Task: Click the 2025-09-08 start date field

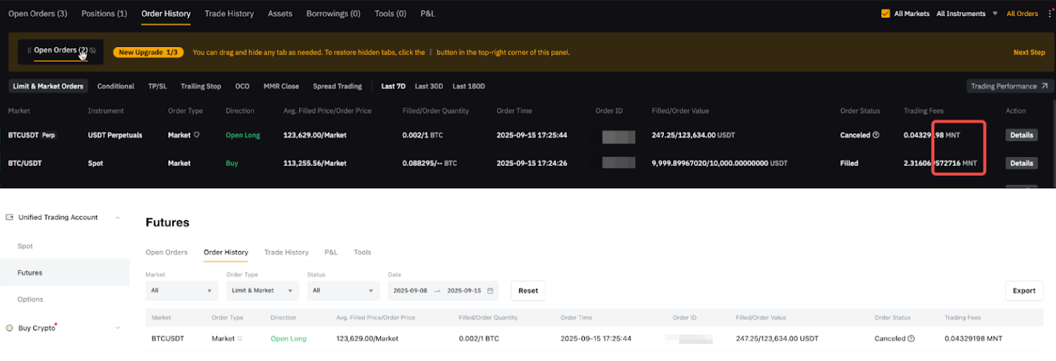Action: tap(410, 291)
